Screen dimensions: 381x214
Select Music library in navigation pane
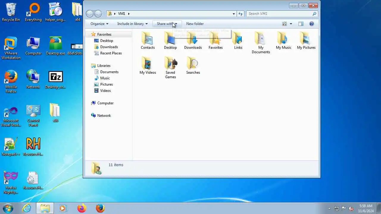point(105,78)
